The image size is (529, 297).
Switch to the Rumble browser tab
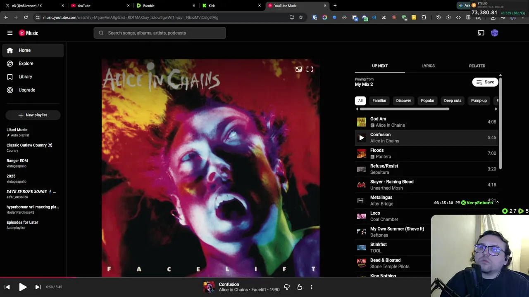165,6
